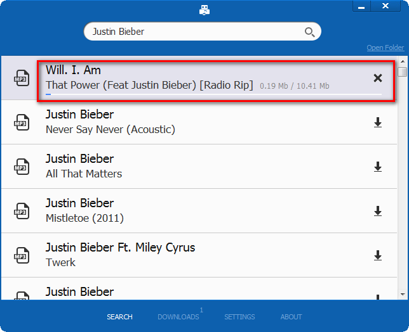Select 'Mistletoe (2011)' title
The width and height of the screenshot is (409, 332).
84,219
